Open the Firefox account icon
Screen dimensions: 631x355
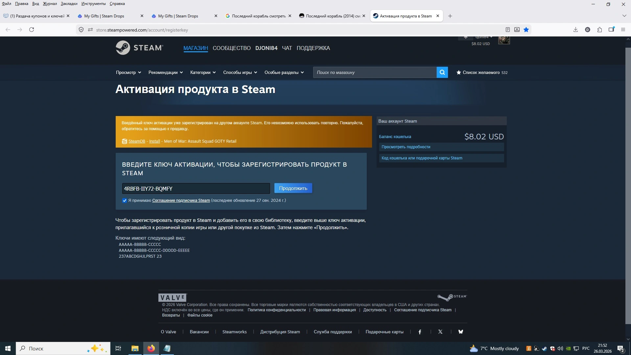pos(588,30)
